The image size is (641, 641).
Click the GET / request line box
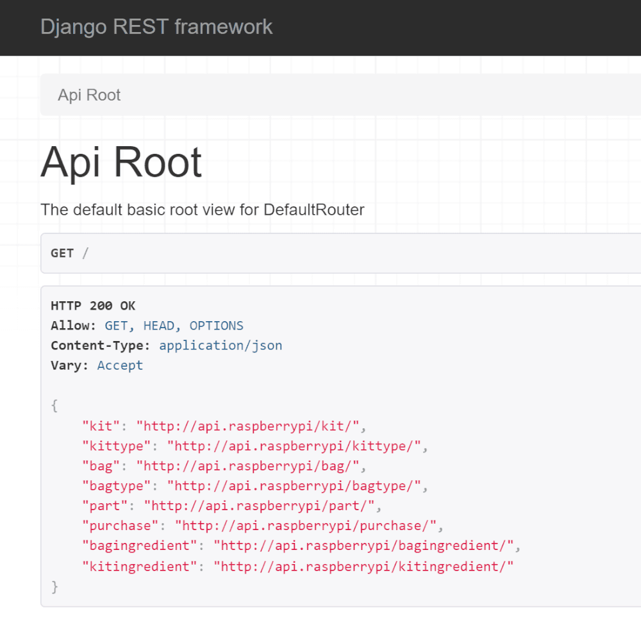point(340,253)
